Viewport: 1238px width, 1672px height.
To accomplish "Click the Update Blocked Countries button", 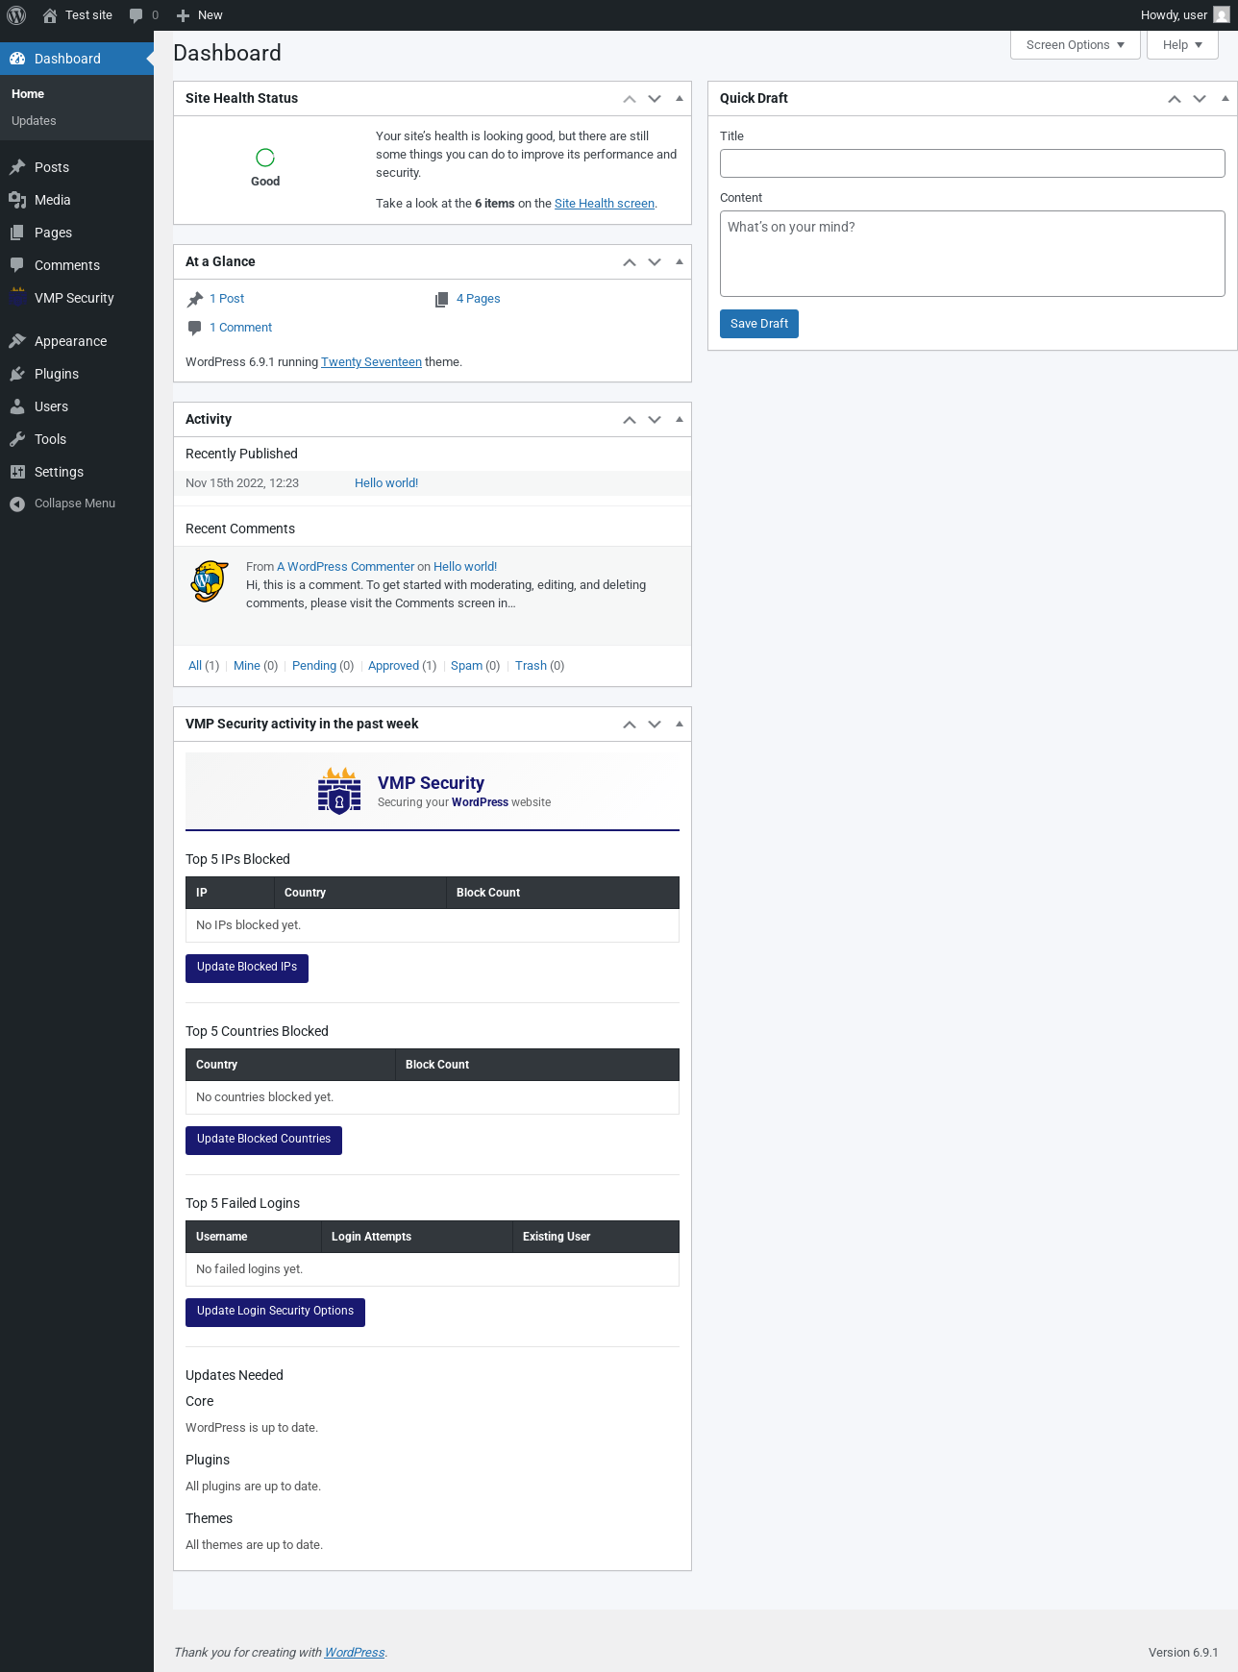I will point(263,1140).
